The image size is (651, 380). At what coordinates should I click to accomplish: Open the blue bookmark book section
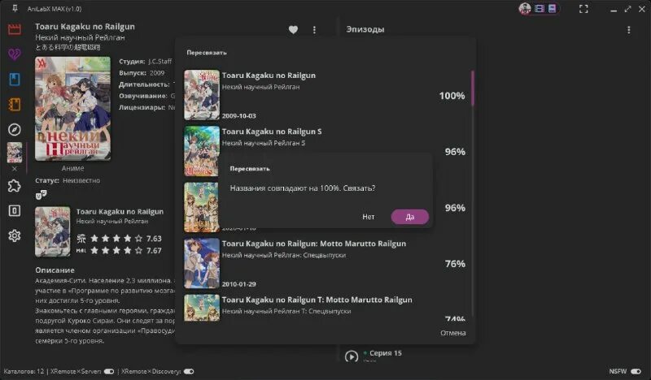[15, 79]
